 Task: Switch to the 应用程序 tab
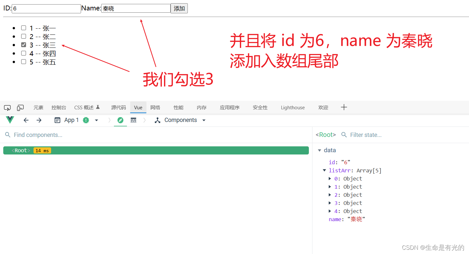[x=230, y=108]
